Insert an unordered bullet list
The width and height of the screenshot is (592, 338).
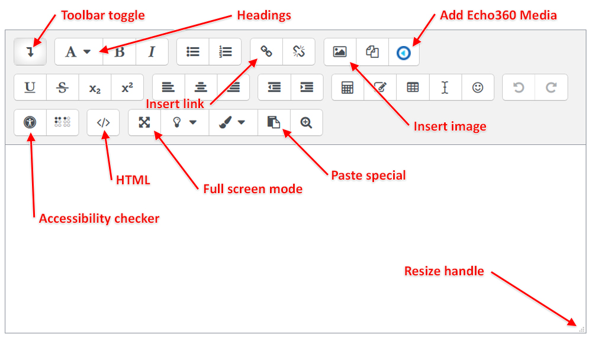point(193,51)
